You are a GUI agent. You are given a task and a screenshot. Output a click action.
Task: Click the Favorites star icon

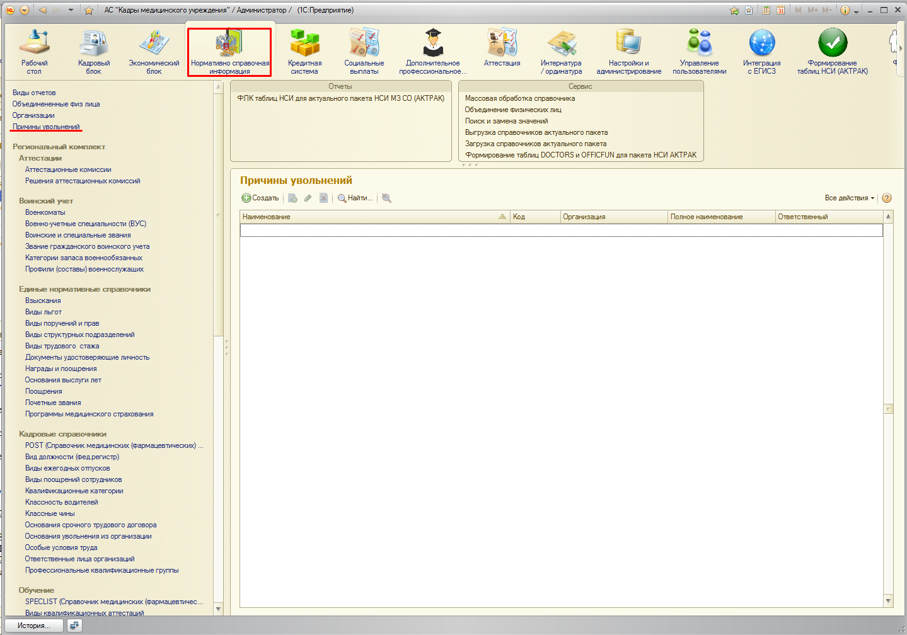pyautogui.click(x=89, y=10)
